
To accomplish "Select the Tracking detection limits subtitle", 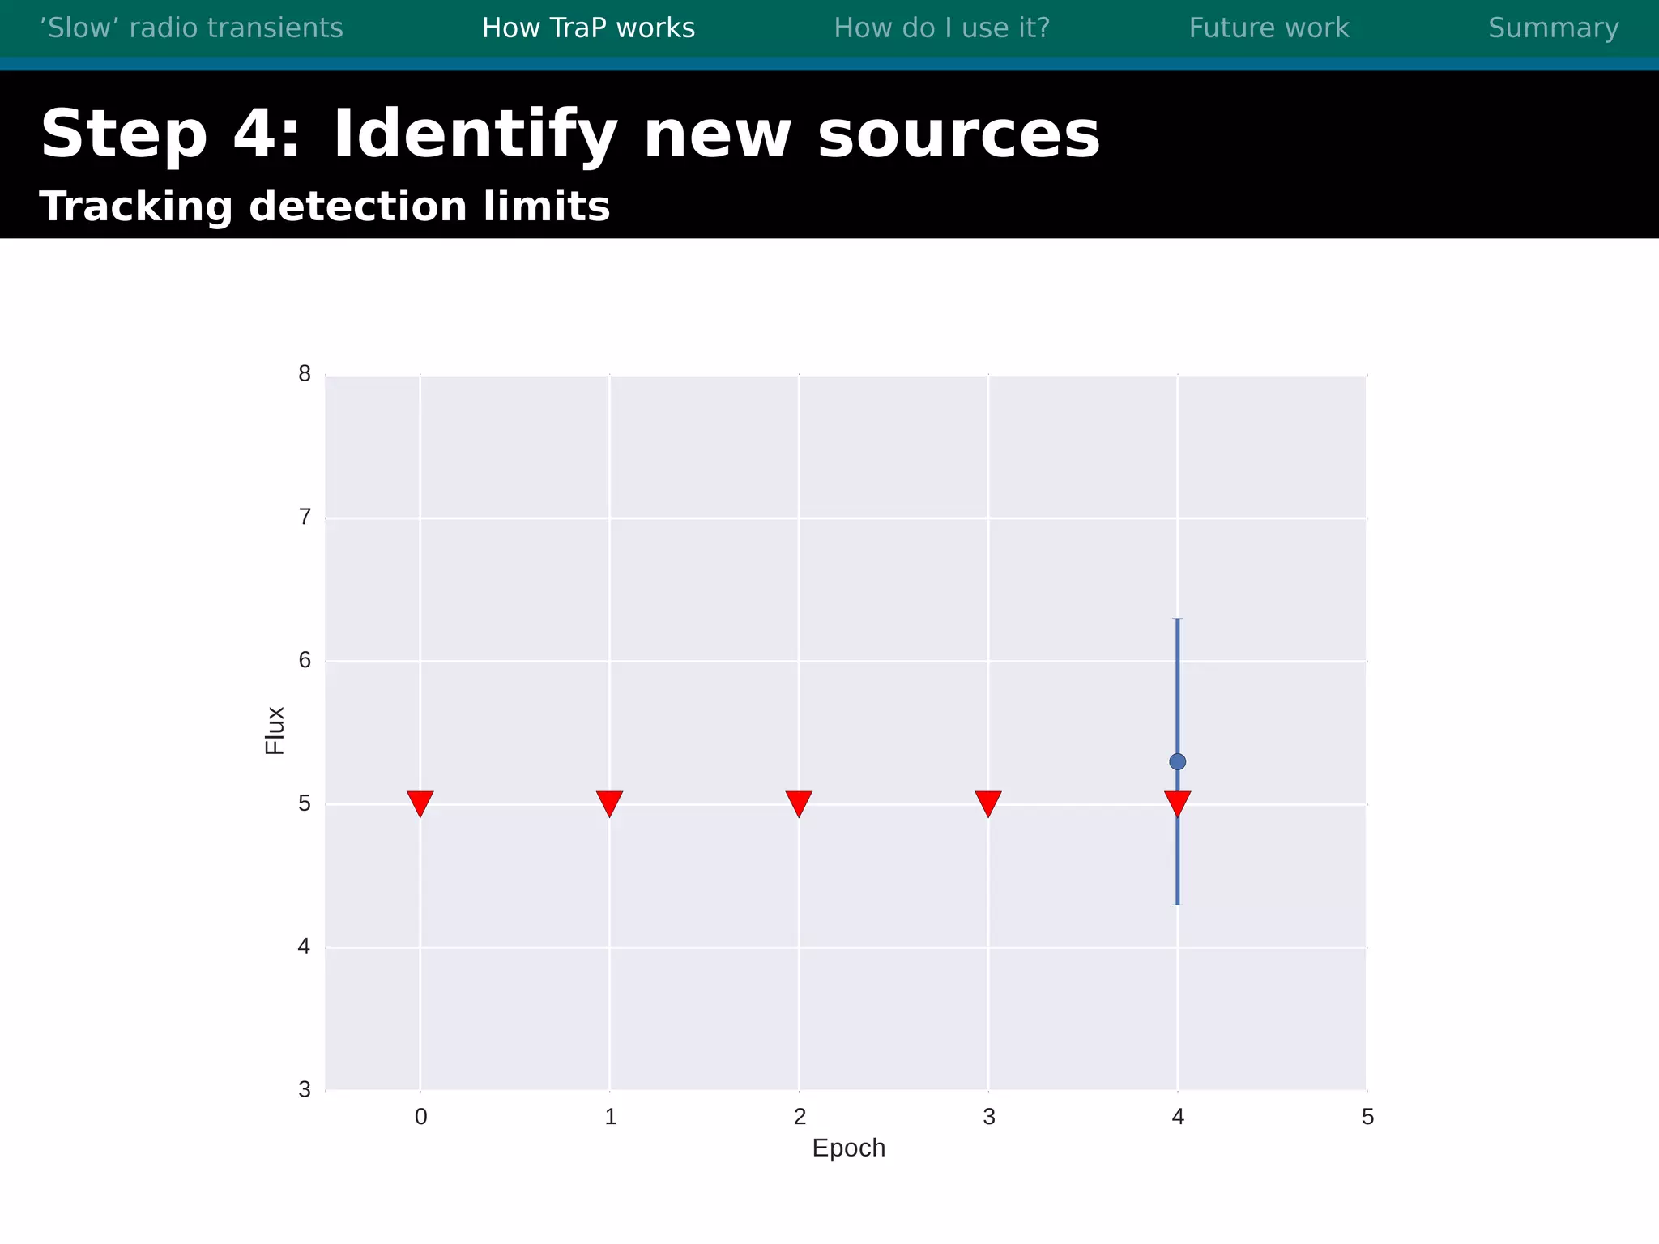I will coord(324,207).
